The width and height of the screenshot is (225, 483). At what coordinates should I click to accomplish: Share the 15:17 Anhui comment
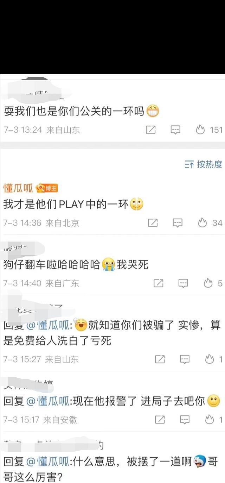tap(160, 420)
